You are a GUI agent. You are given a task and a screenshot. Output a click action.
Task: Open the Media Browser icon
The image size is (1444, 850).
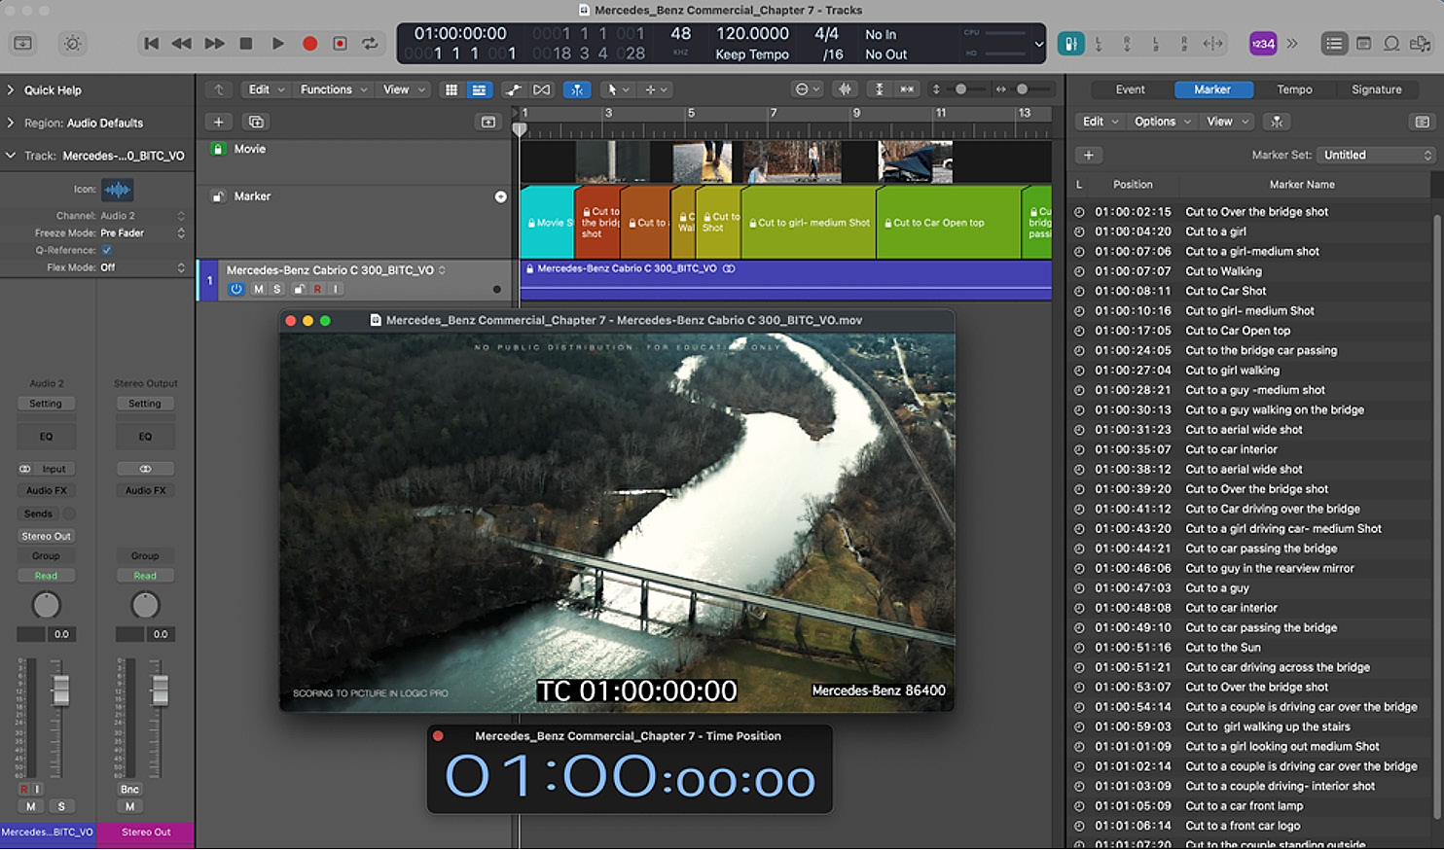pos(1421,43)
